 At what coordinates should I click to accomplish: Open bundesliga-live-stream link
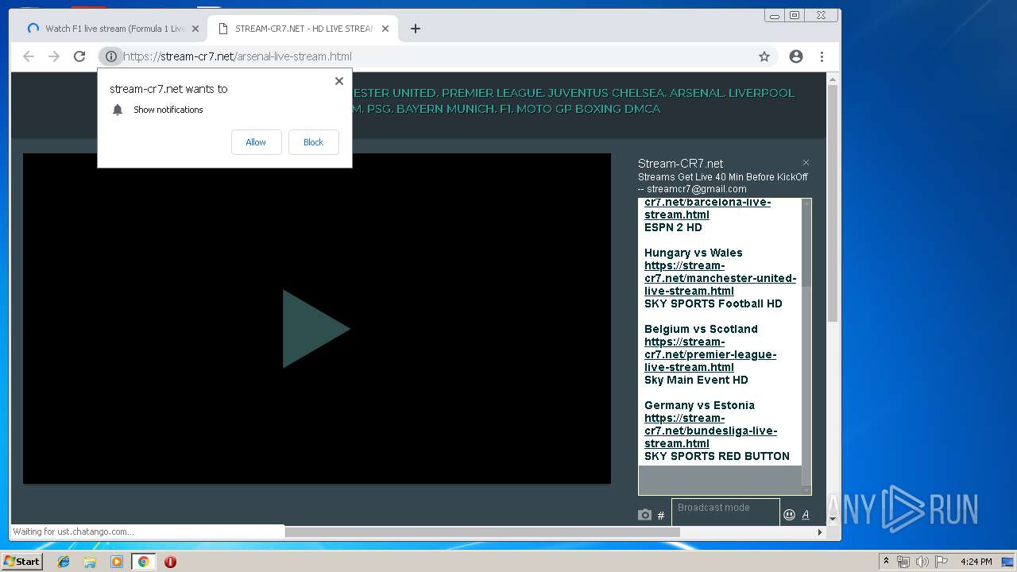[x=710, y=431]
